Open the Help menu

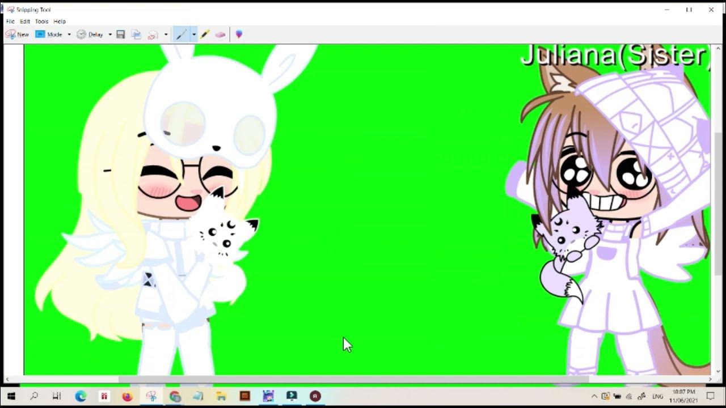pos(60,22)
